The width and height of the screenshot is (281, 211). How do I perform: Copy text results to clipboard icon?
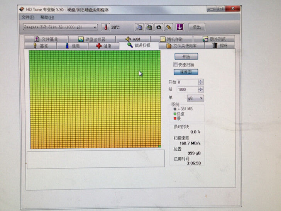[139, 27]
